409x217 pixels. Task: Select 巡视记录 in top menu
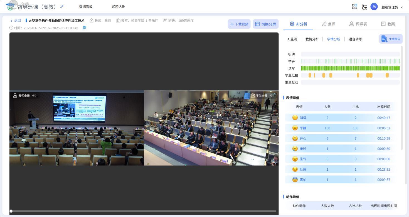(118, 7)
